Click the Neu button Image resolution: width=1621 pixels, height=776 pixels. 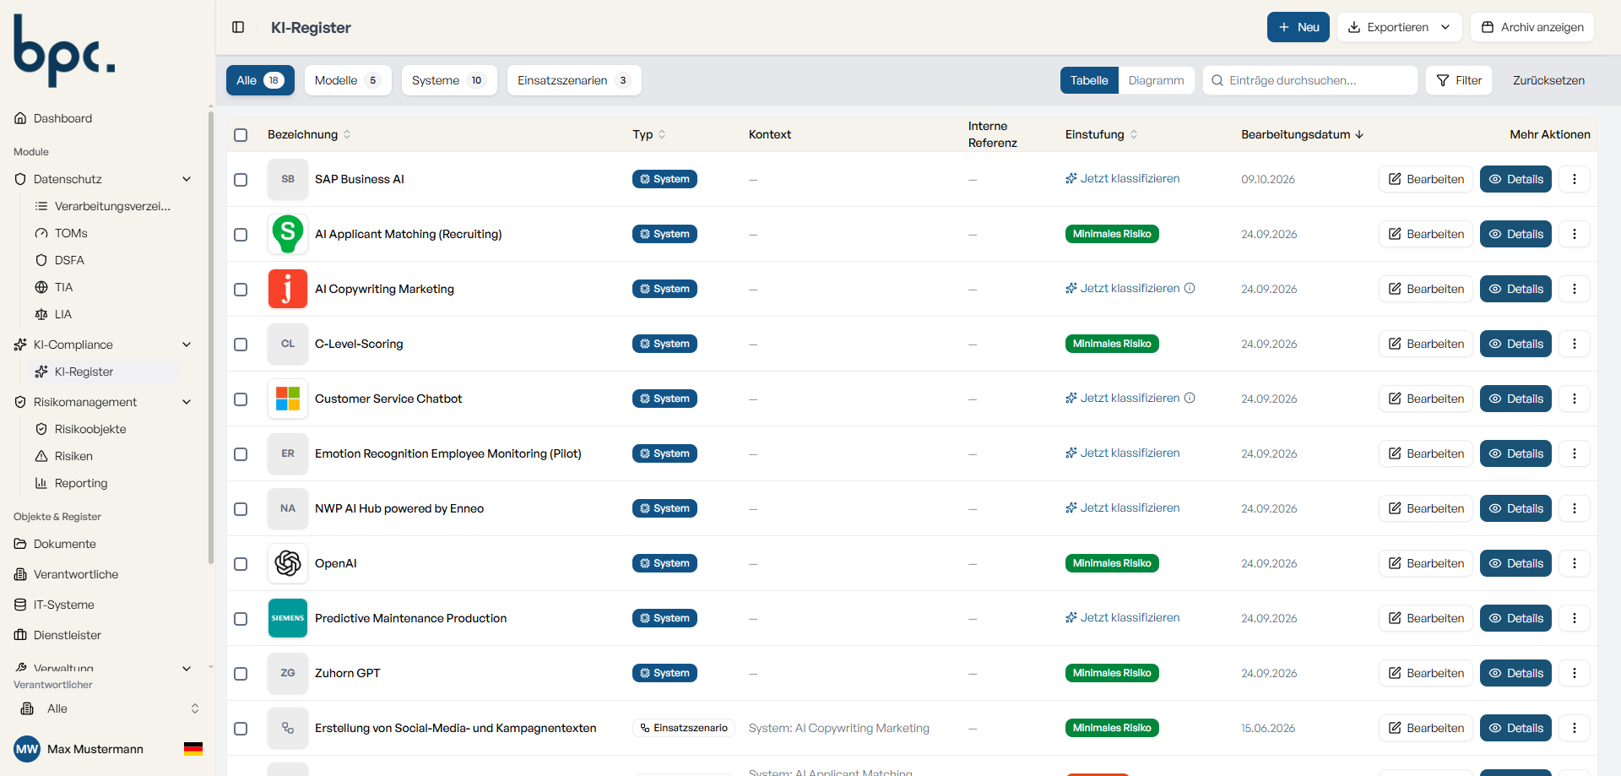(1298, 27)
